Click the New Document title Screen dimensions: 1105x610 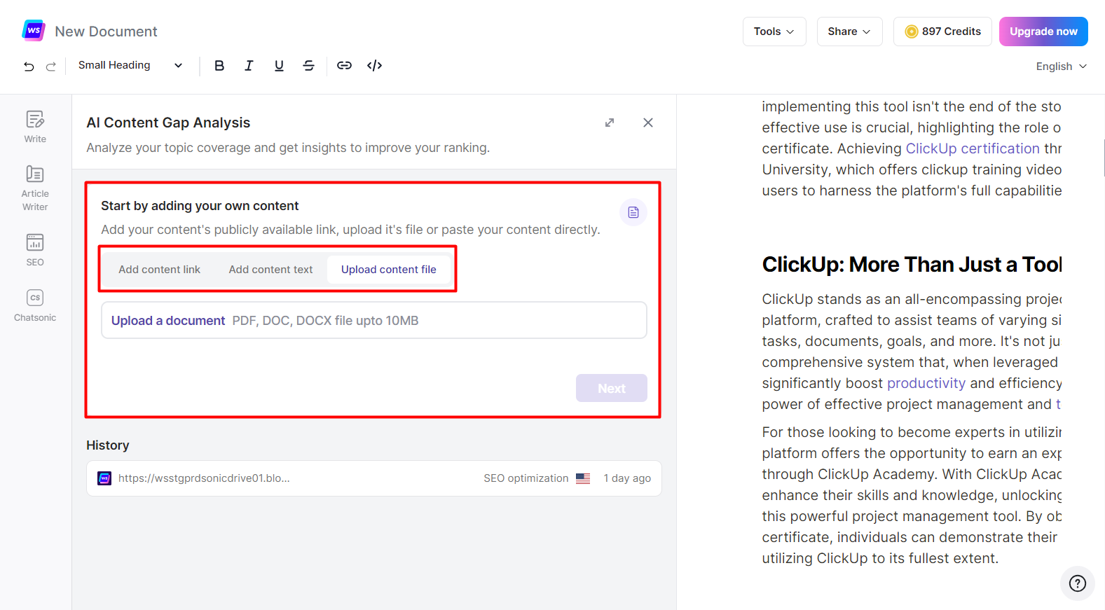click(x=107, y=32)
